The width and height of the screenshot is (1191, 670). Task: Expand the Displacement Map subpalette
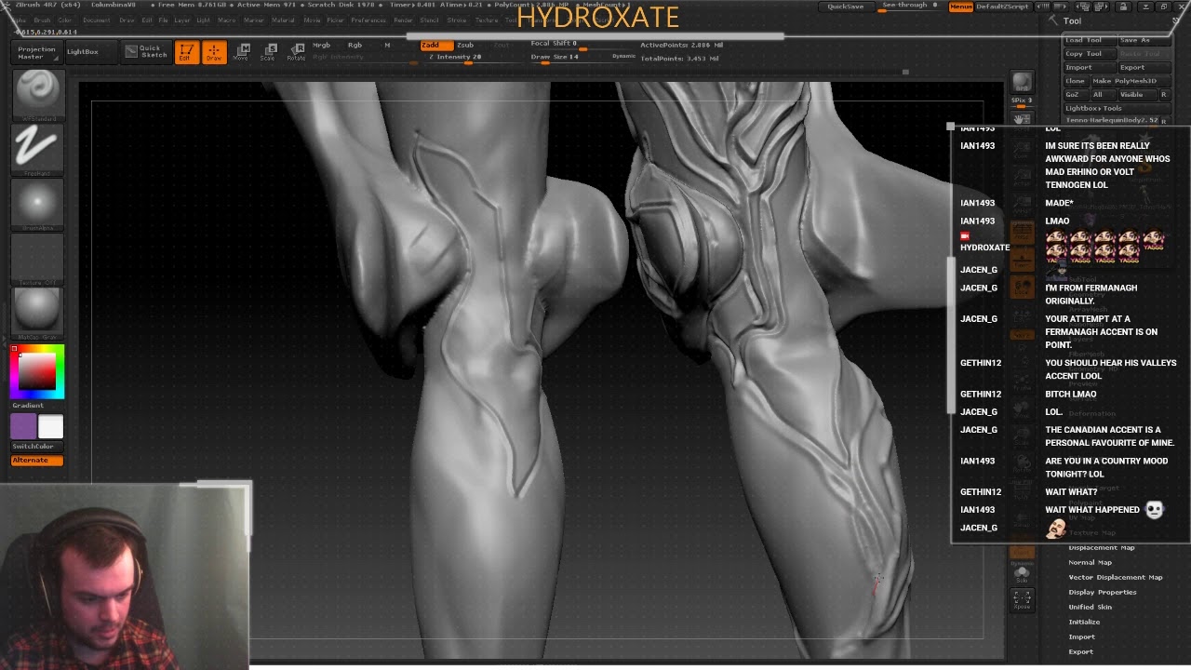coord(1101,547)
